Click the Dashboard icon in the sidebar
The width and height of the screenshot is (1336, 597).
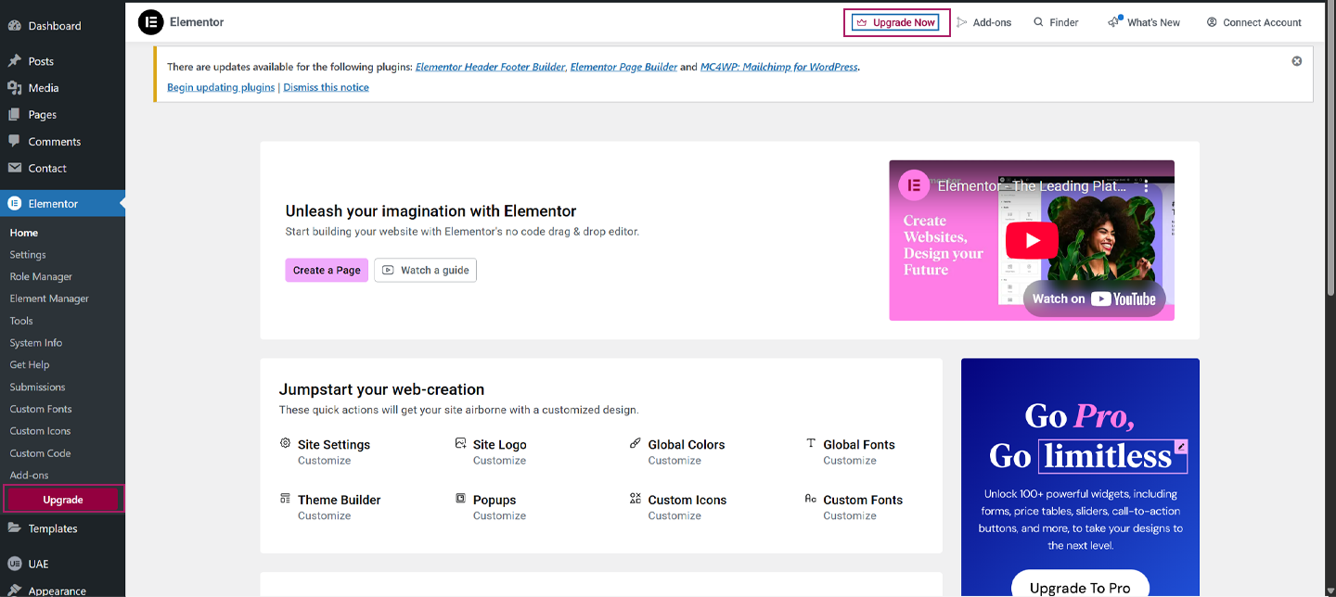click(x=15, y=26)
